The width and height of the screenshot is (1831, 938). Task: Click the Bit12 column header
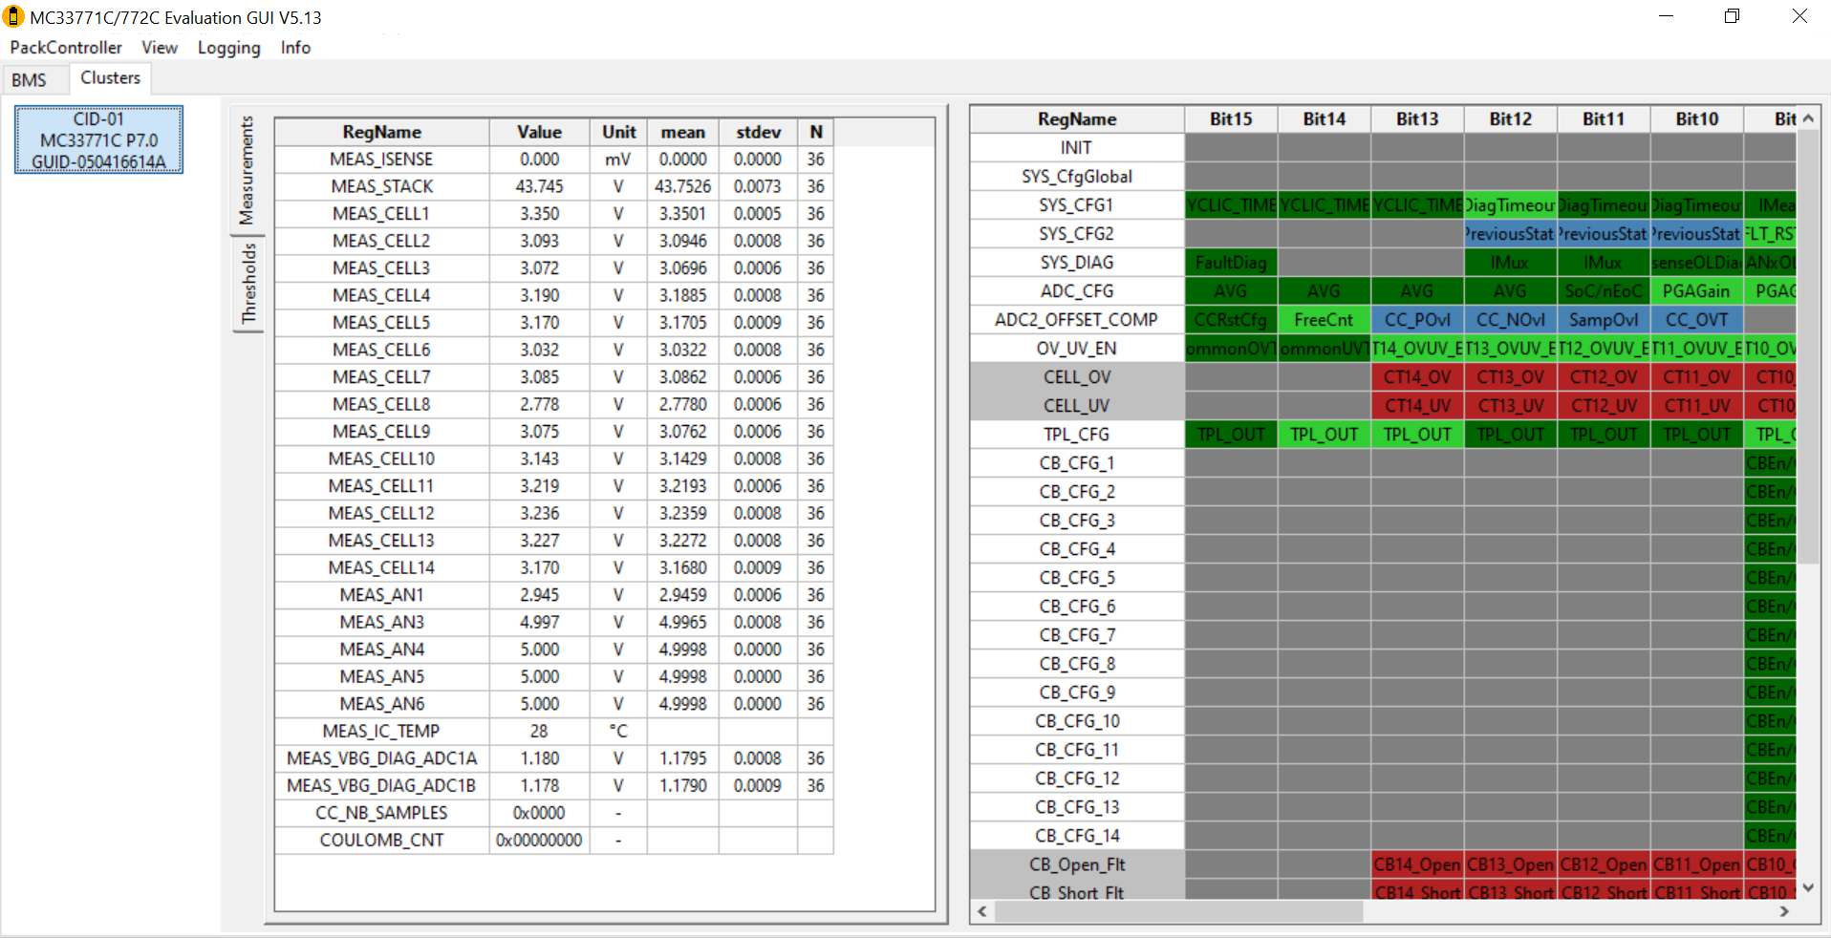1510,119
